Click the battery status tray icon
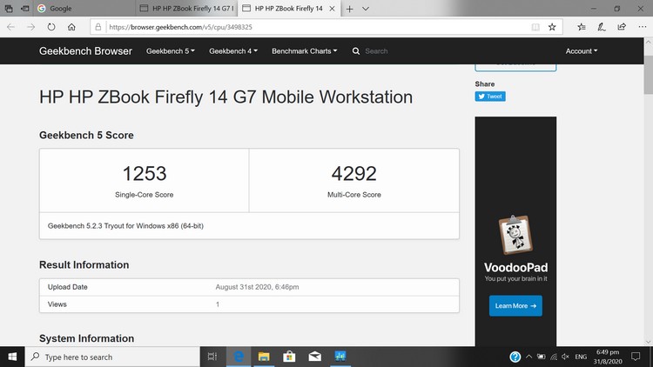The image size is (653, 367). (541, 357)
